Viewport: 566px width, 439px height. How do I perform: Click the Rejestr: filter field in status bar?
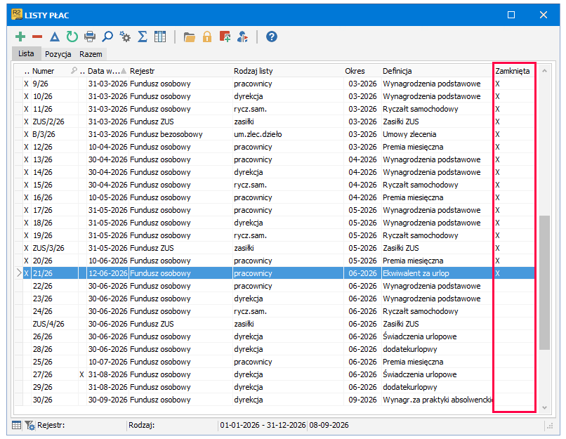81,425
